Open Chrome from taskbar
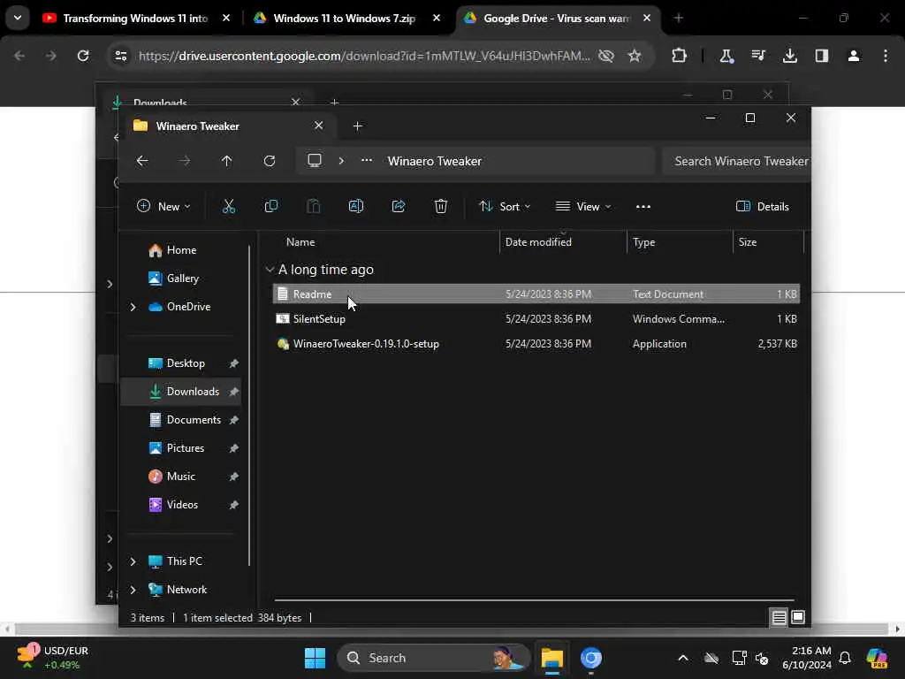Viewport: 905px width, 679px height. [x=591, y=658]
